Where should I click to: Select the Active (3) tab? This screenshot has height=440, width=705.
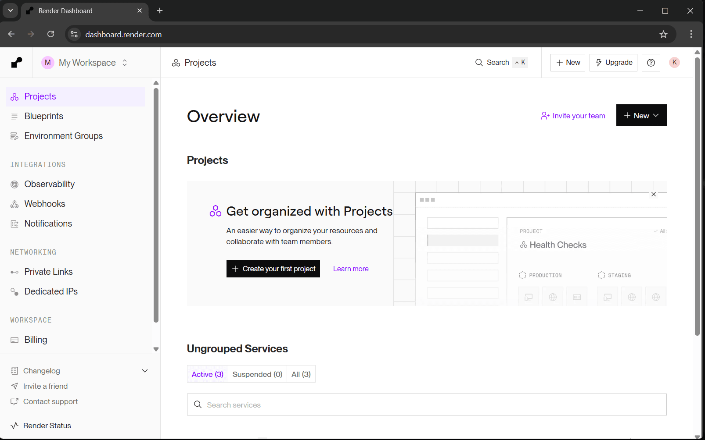point(208,374)
